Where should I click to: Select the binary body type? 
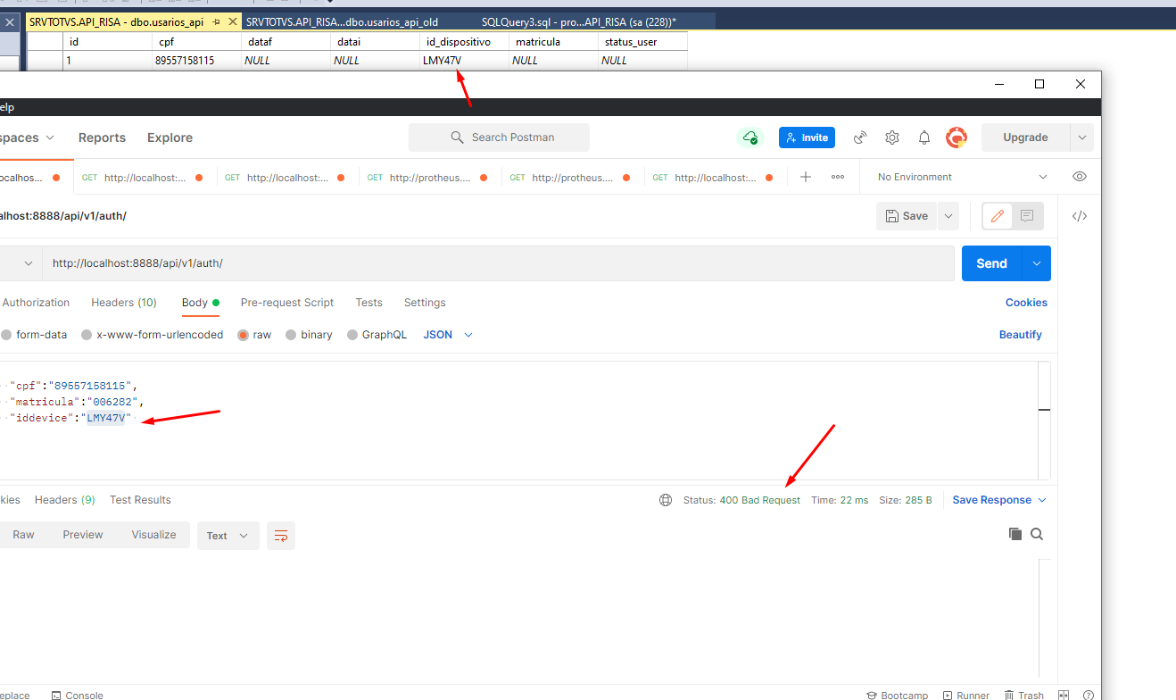(309, 335)
